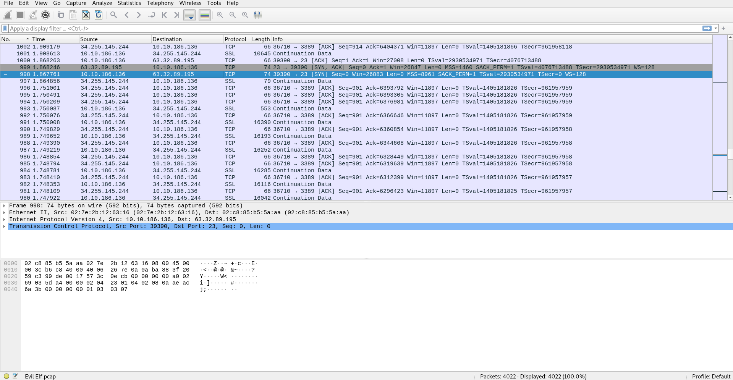The image size is (733, 380).
Task: Reload the current capture file
Action: pos(99,15)
